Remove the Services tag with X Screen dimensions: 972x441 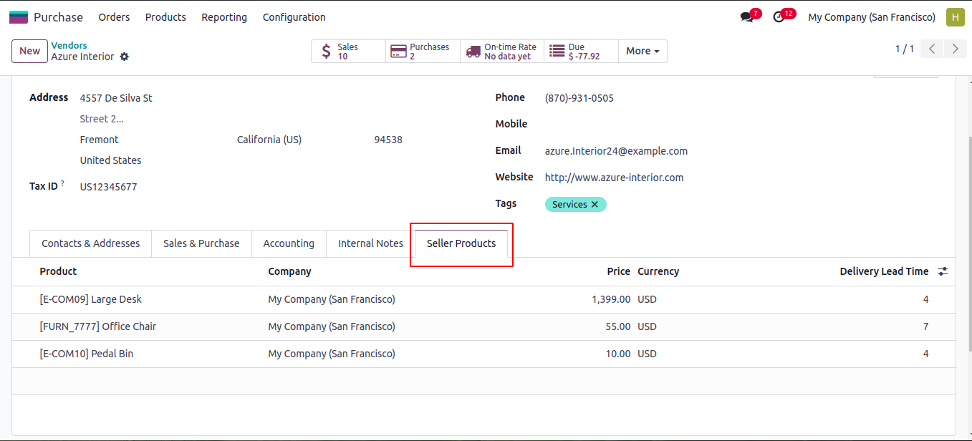(x=595, y=205)
